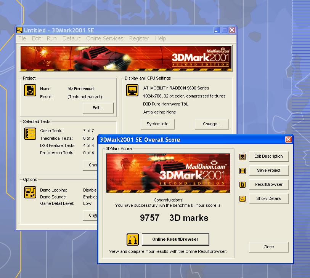Viewport: 310px width, 278px height.
Task: Click the Edit... button in Project
Action: click(x=98, y=108)
